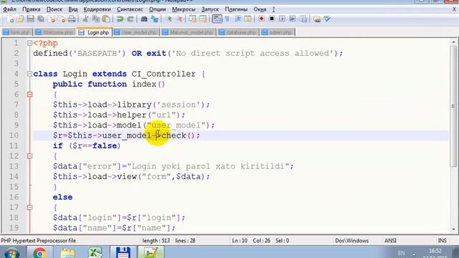Toggle INS insert mode in status bar
The width and height of the screenshot is (459, 258).
[x=443, y=241]
